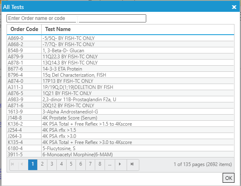Image resolution: width=241 pixels, height=186 pixels.
Task: Select the 5-Flucytosine, S row
Action: point(120,148)
